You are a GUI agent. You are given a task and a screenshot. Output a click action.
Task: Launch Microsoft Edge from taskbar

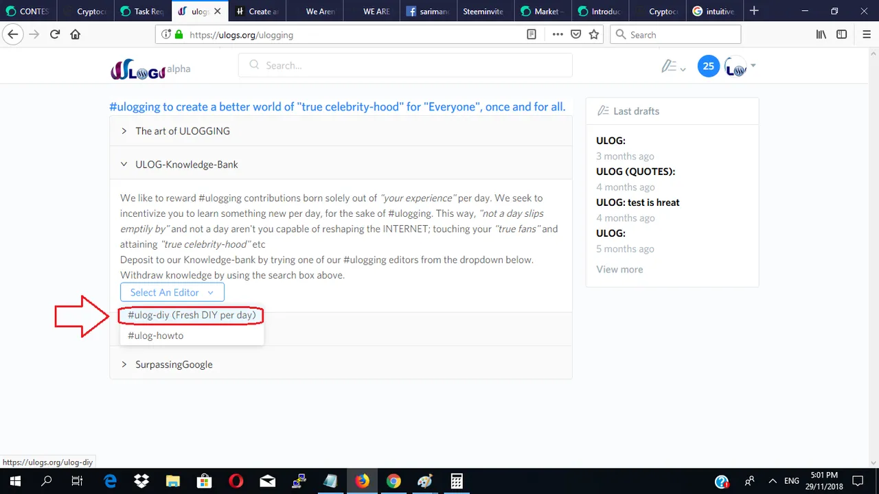111,481
